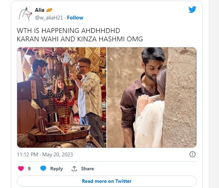Like the tweet with the heart icon
Viewport: 219px width, 188px height.
pos(21,169)
